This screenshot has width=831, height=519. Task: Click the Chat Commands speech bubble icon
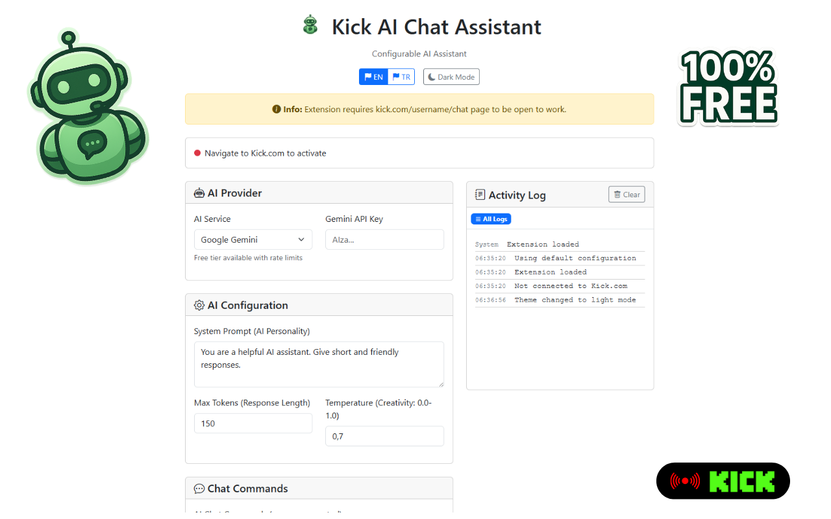[199, 489]
